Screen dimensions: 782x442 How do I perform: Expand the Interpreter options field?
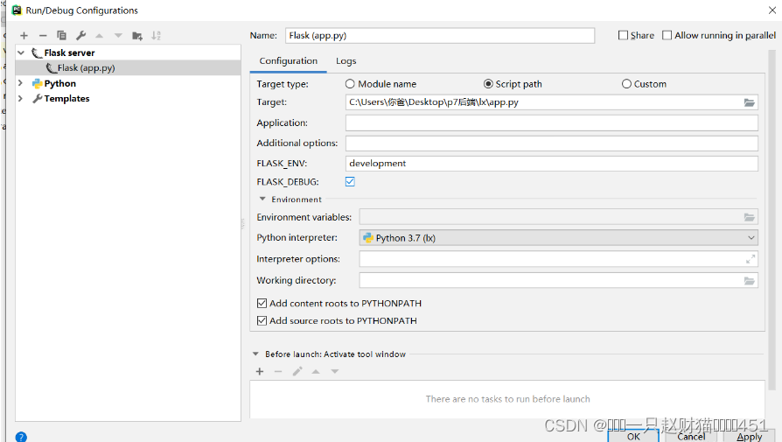[751, 259]
